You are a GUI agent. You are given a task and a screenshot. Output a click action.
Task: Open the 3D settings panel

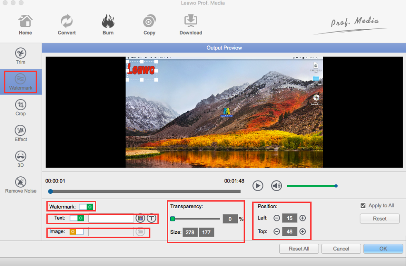[20, 159]
